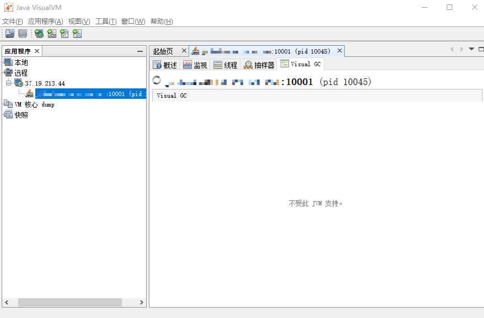Select the 快照 node

click(21, 115)
